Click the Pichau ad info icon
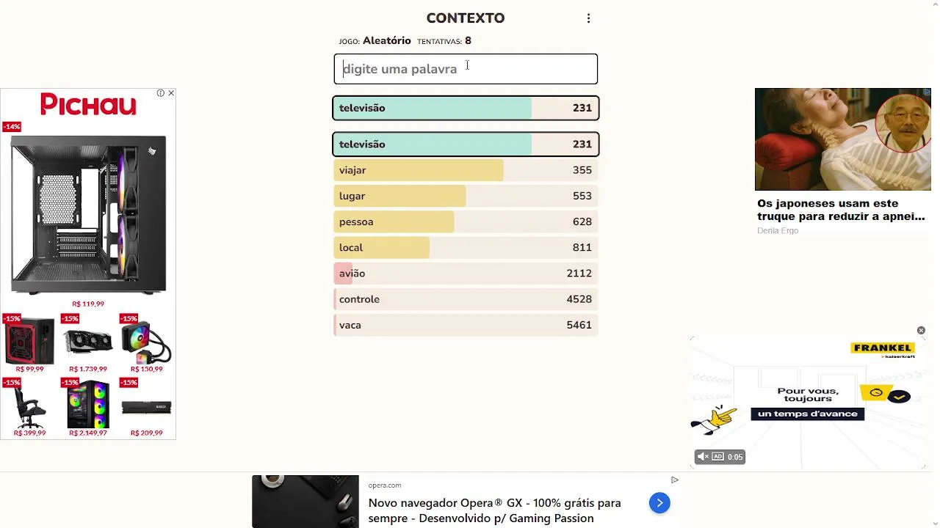The width and height of the screenshot is (940, 528). click(x=160, y=93)
